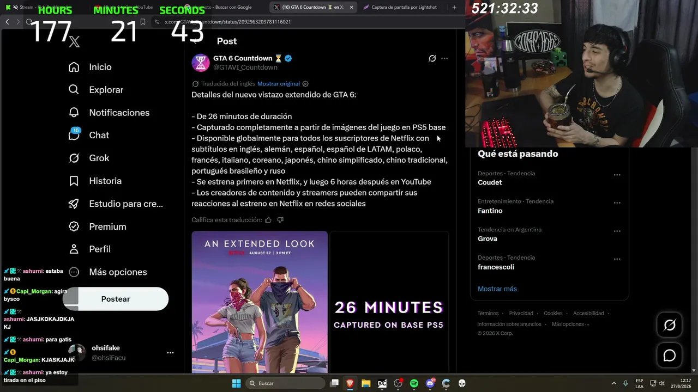
Task: Click the GTA 6 Countdown profile avatar
Action: coord(201,63)
